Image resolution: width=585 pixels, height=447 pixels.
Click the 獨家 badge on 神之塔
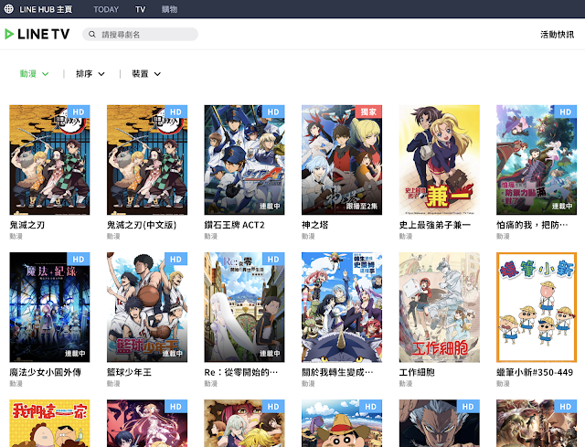(x=368, y=112)
